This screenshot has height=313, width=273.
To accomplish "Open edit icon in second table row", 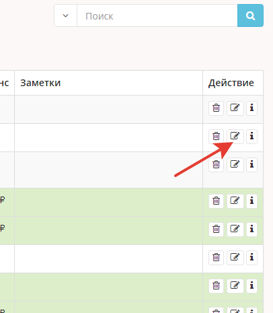I will [x=235, y=137].
